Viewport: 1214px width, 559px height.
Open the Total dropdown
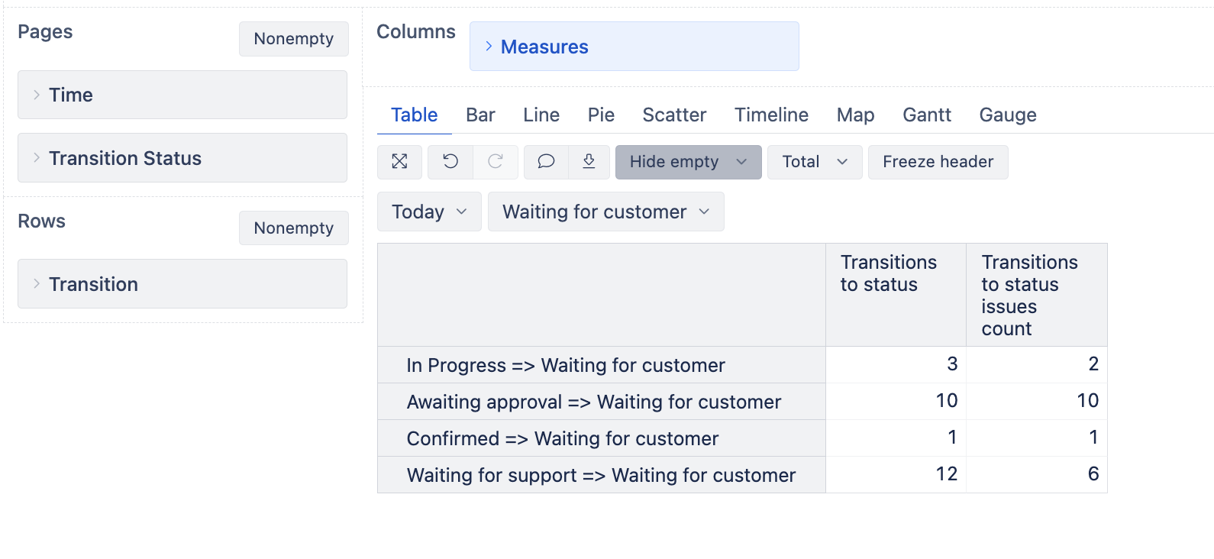814,162
